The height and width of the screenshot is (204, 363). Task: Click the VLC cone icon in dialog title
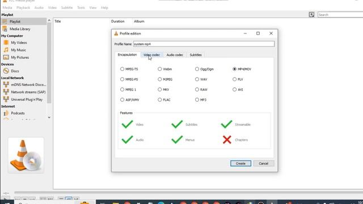click(x=116, y=33)
